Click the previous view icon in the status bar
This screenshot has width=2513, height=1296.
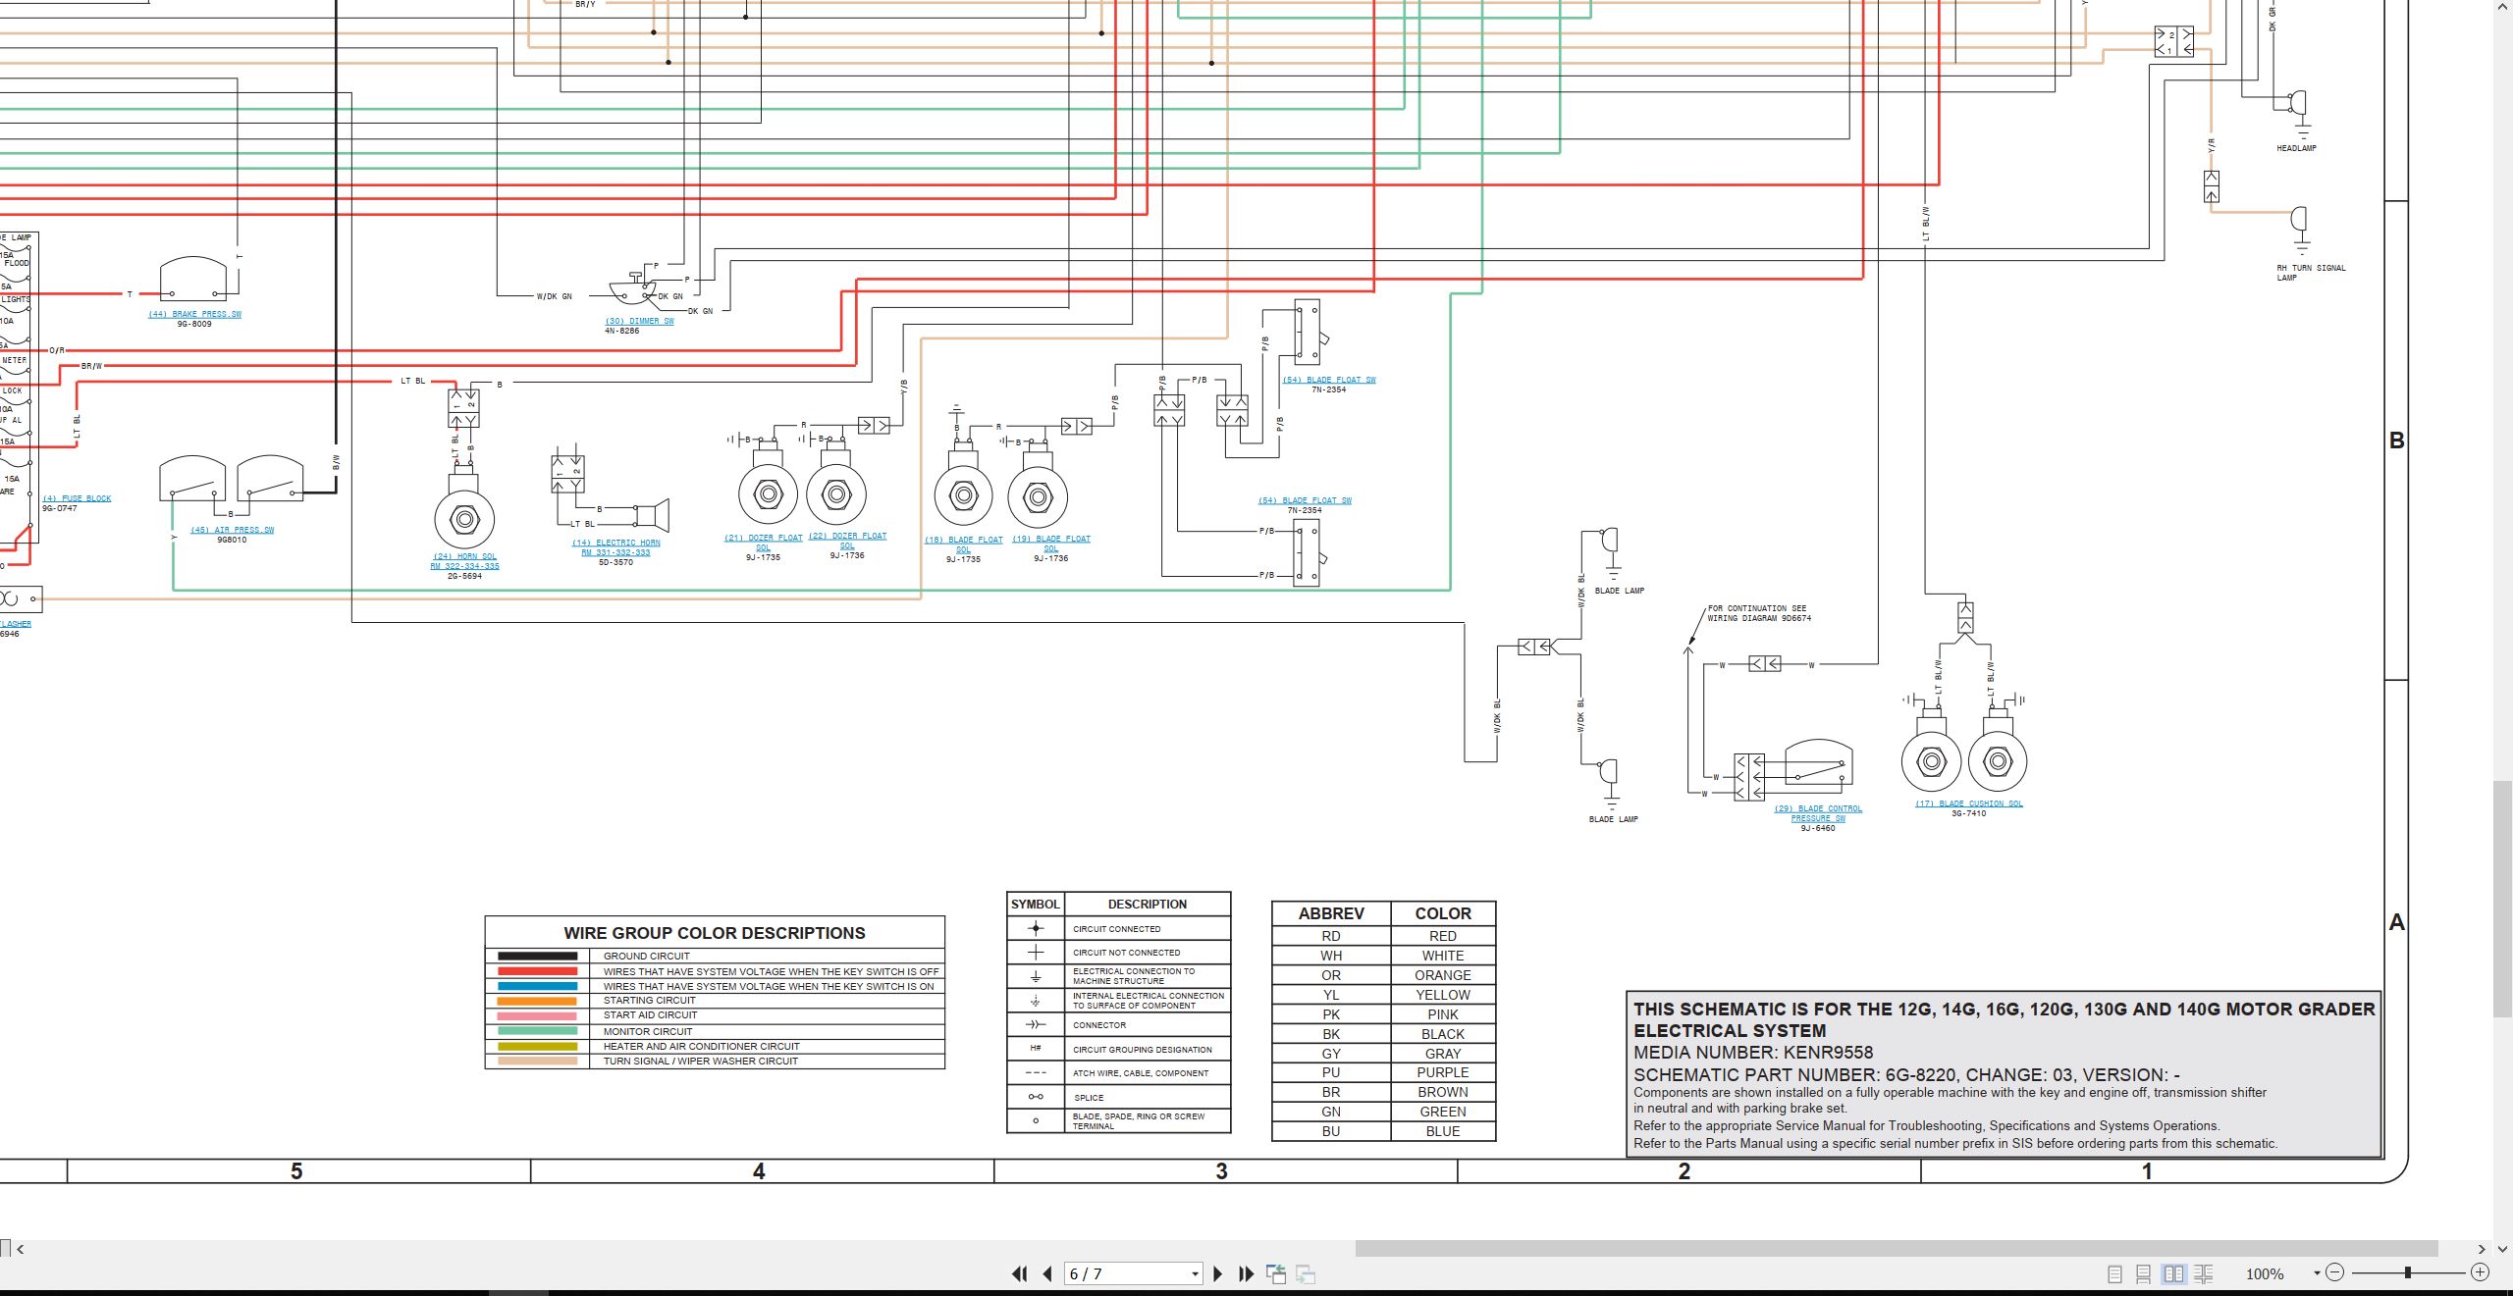(x=1276, y=1273)
